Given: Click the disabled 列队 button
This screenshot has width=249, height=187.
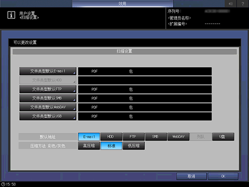Looking at the screenshot, I should (201, 137).
